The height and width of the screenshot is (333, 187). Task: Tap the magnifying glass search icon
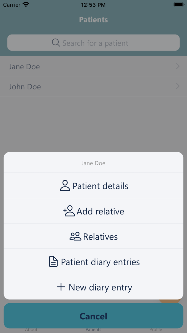pos(56,43)
